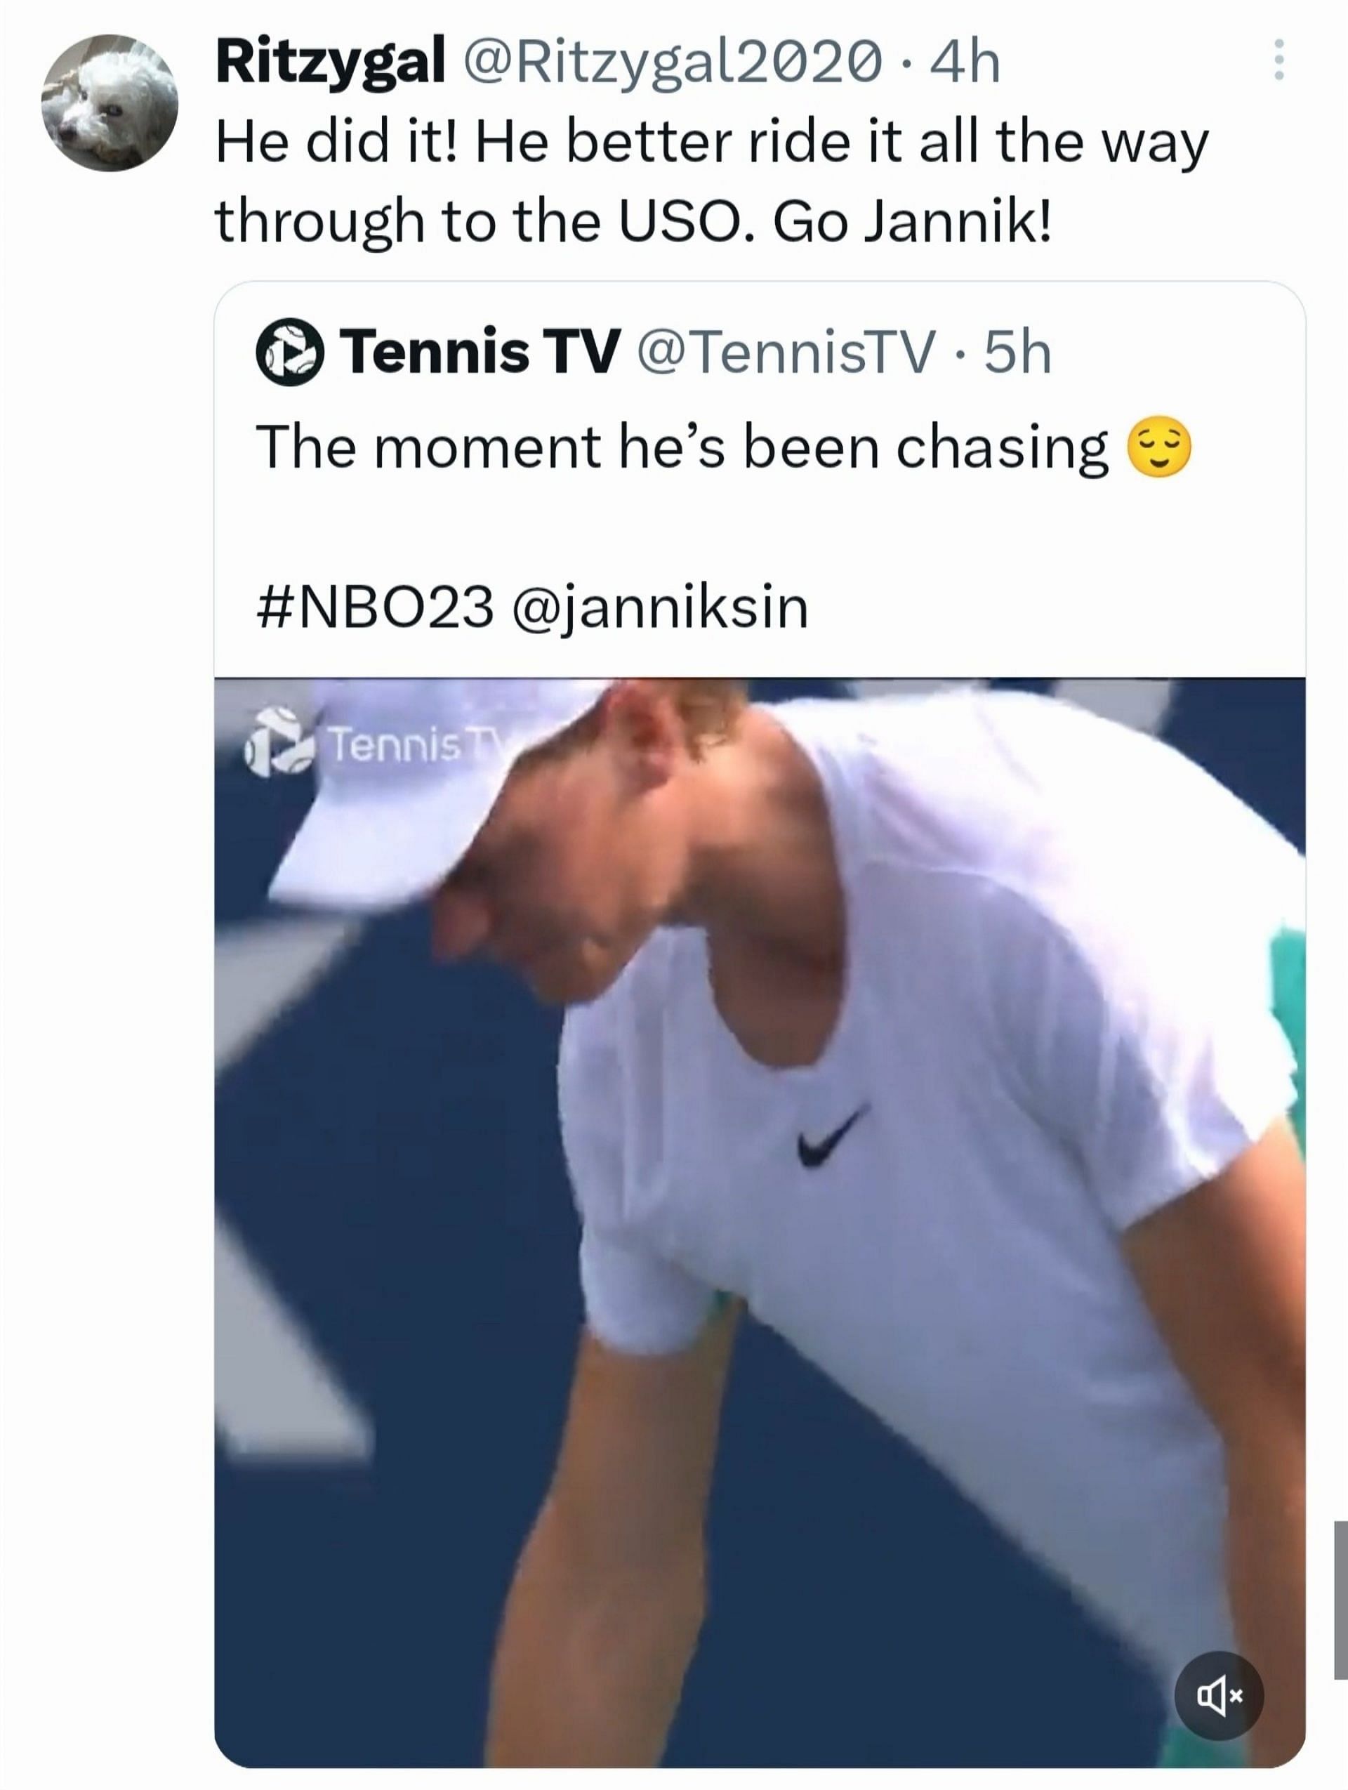Click the relieved-face emoji in quoted tweet
Screen dimensions: 1348x1790
tap(1159, 447)
